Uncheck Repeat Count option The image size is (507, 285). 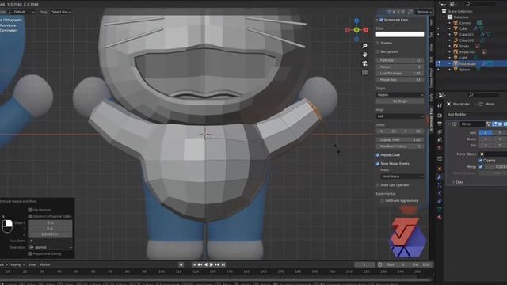[x=378, y=155]
